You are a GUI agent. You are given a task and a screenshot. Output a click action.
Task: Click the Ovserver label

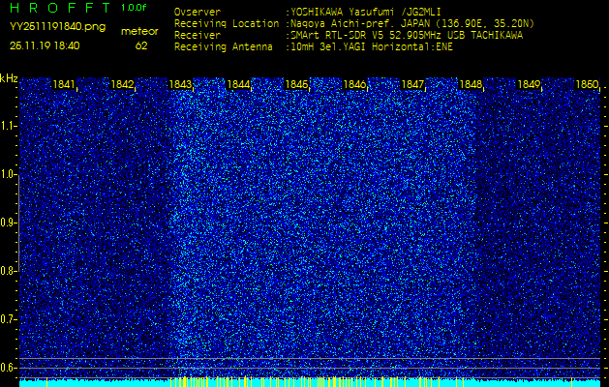(198, 13)
